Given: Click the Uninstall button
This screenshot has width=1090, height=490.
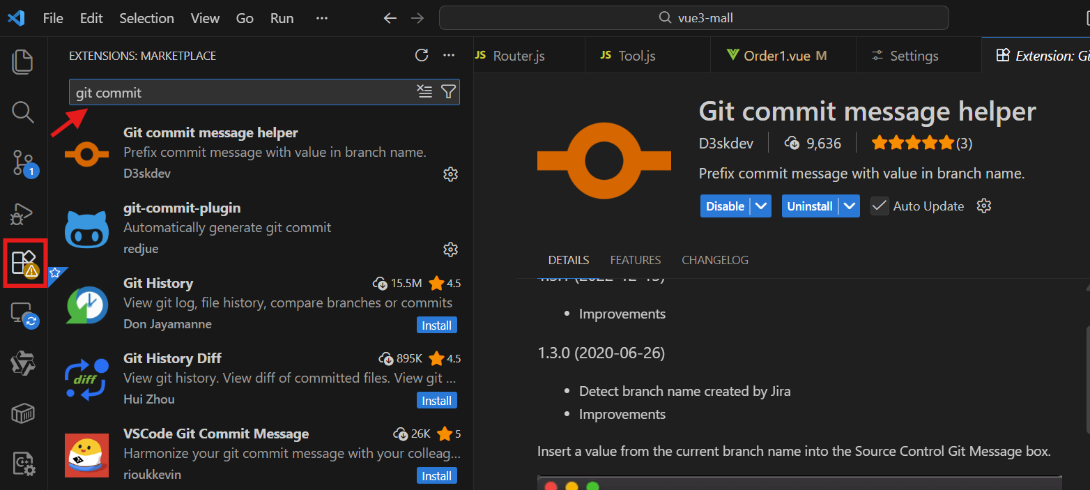Looking at the screenshot, I should click(x=810, y=206).
